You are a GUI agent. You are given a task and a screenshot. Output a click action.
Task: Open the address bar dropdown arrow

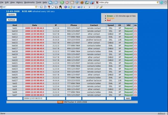click(x=157, y=2)
